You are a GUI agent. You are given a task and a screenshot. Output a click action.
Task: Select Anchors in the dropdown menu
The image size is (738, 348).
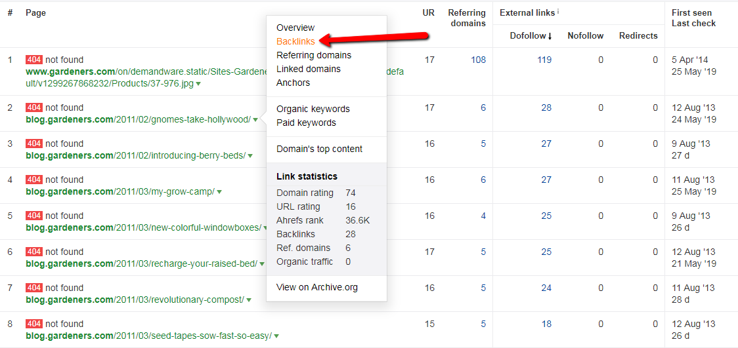pyautogui.click(x=293, y=83)
